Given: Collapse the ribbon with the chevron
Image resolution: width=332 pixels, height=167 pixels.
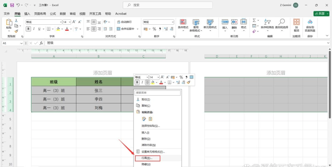Looking at the screenshot, I should [327, 36].
